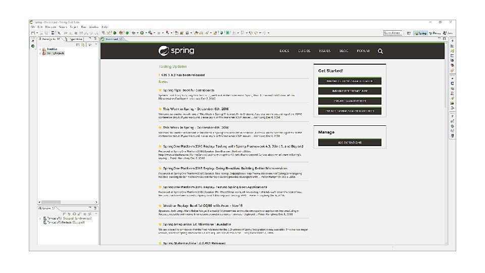Click the green Run toolbar button
The image size is (485, 273).
pos(142,33)
